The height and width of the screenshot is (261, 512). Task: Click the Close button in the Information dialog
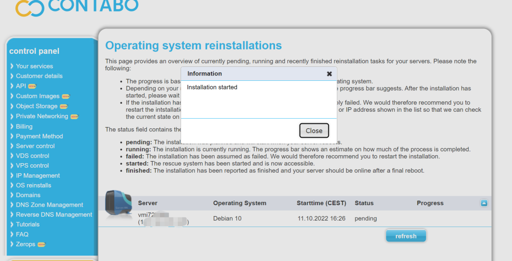click(x=314, y=131)
